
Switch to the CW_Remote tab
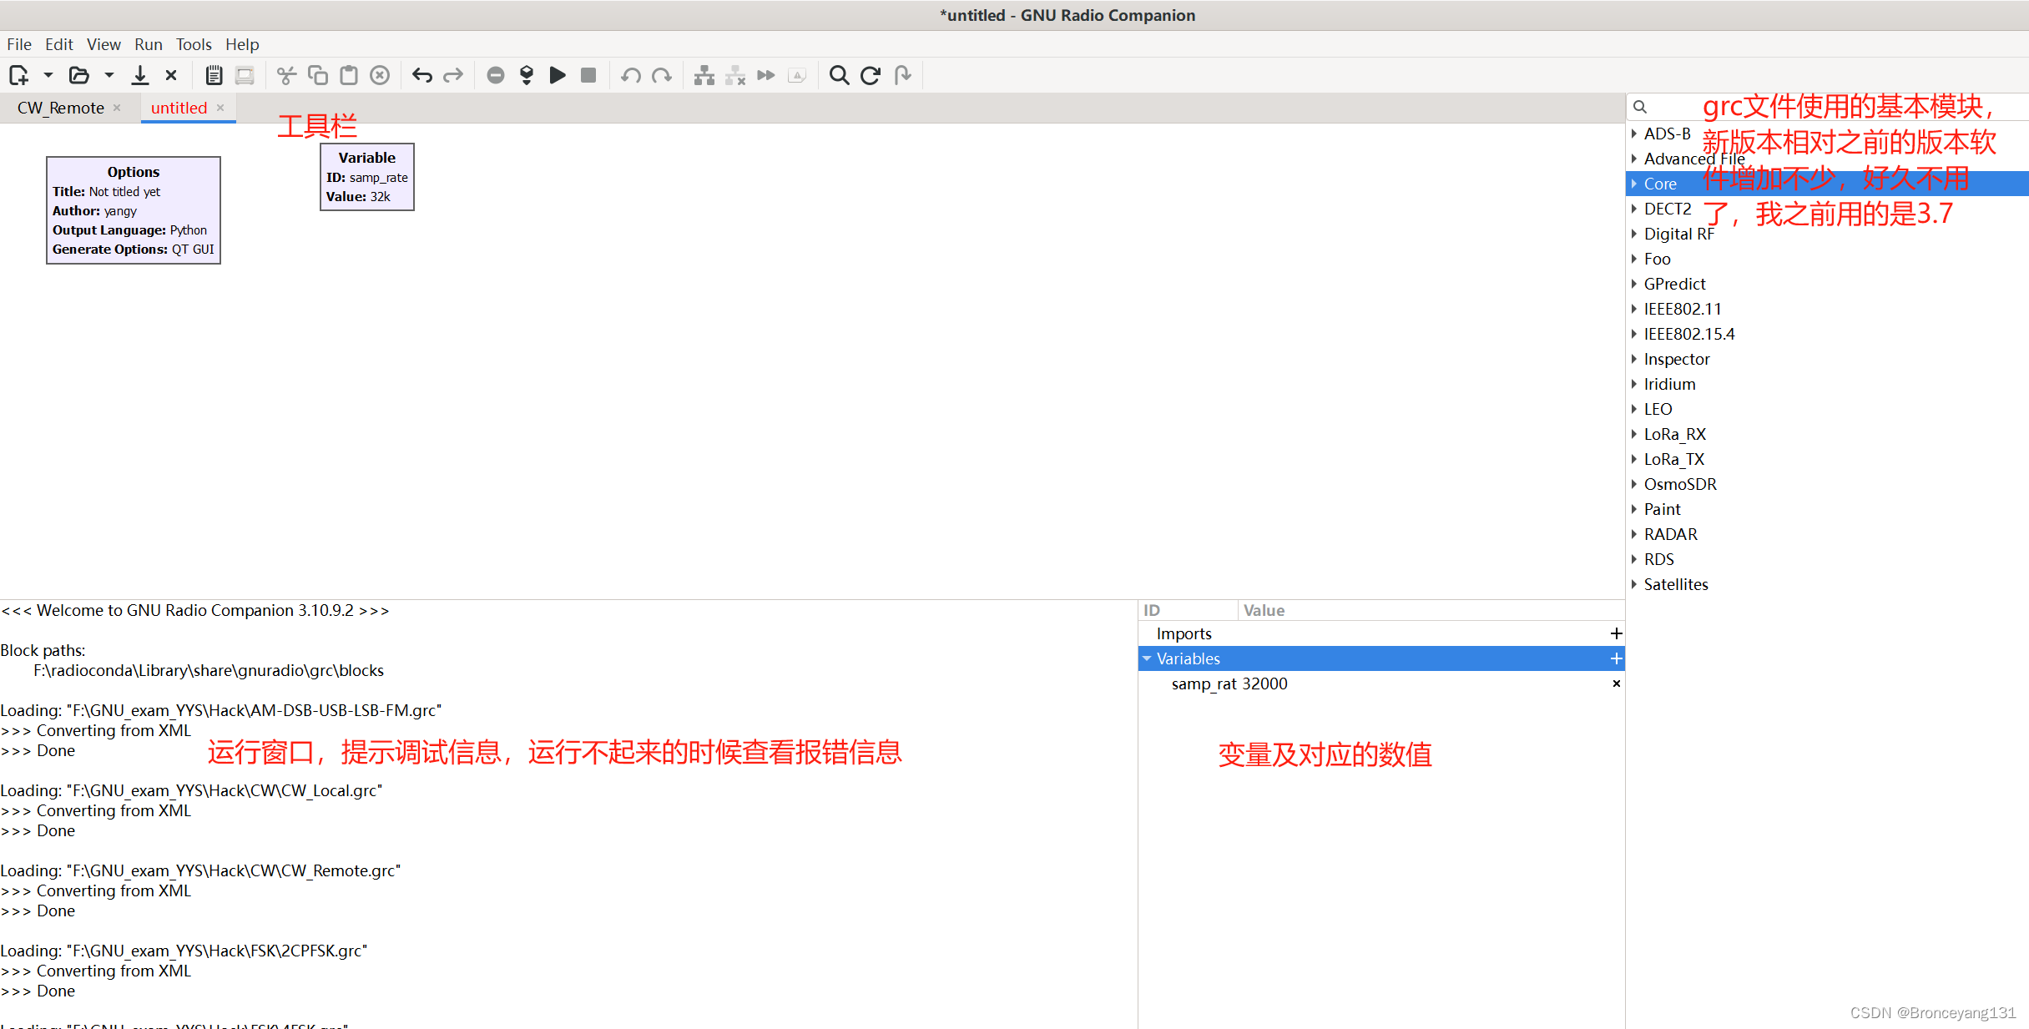click(61, 108)
